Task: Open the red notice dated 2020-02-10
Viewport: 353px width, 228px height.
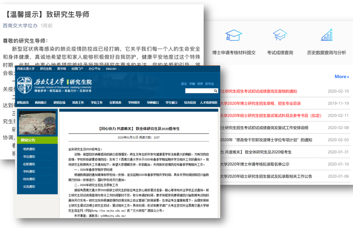Action: tap(259, 91)
